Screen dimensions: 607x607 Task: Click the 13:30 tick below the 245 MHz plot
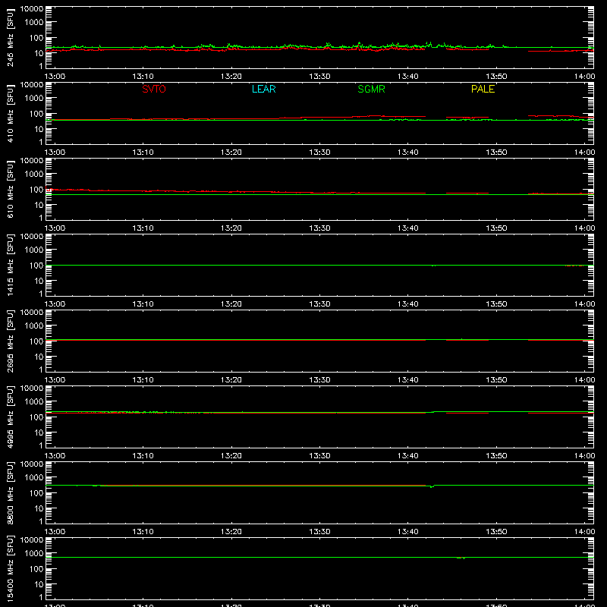(319, 77)
